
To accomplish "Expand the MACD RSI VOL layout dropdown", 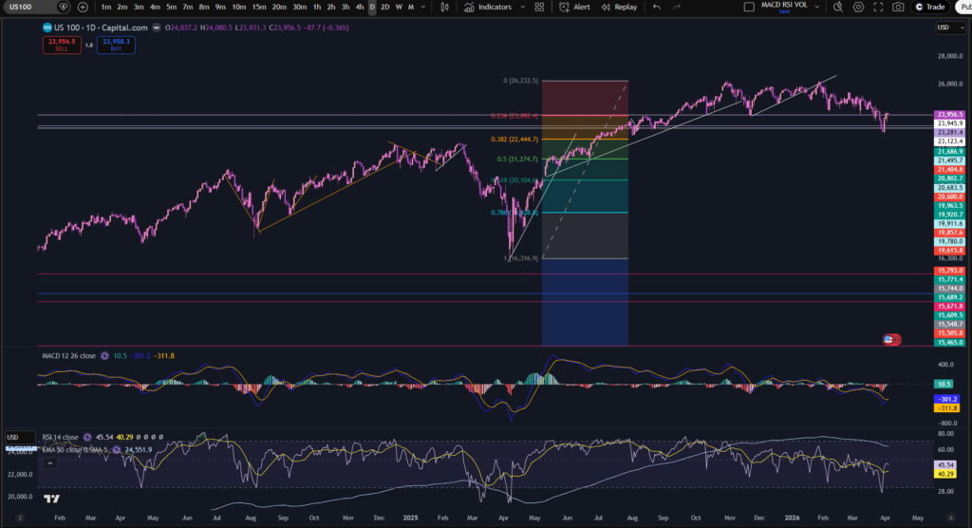I will [817, 7].
